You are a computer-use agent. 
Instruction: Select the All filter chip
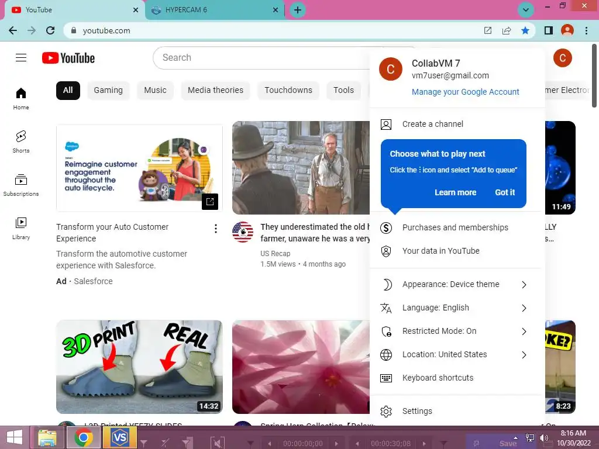pyautogui.click(x=68, y=91)
